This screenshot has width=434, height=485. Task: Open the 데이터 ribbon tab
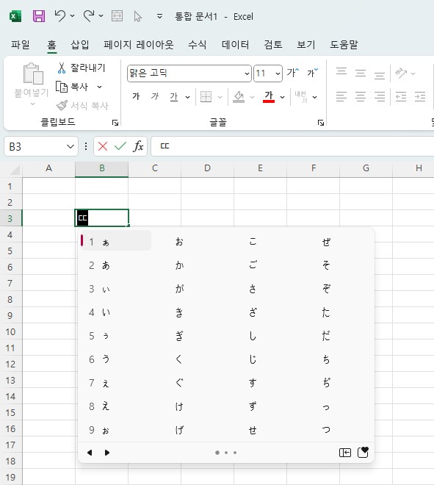click(x=235, y=45)
